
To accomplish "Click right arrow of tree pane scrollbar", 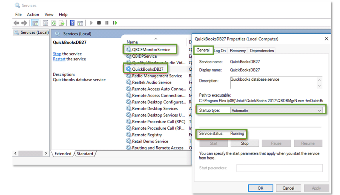I will (46, 153).
